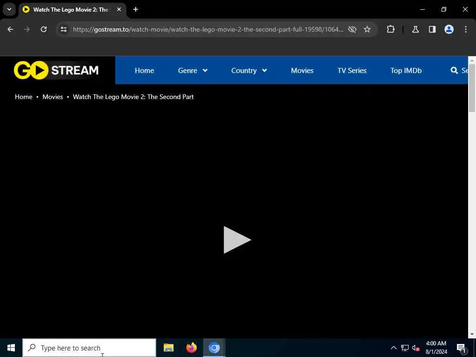Screen dimensions: 476x357
Task: Click the crossed-eye tracking protection icon
Action: (x=352, y=29)
